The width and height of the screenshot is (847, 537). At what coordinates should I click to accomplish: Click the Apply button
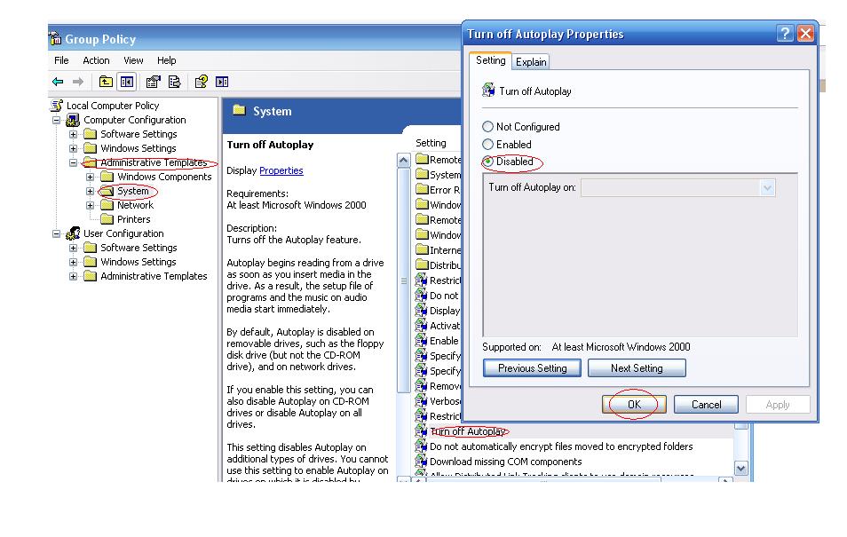(x=778, y=405)
